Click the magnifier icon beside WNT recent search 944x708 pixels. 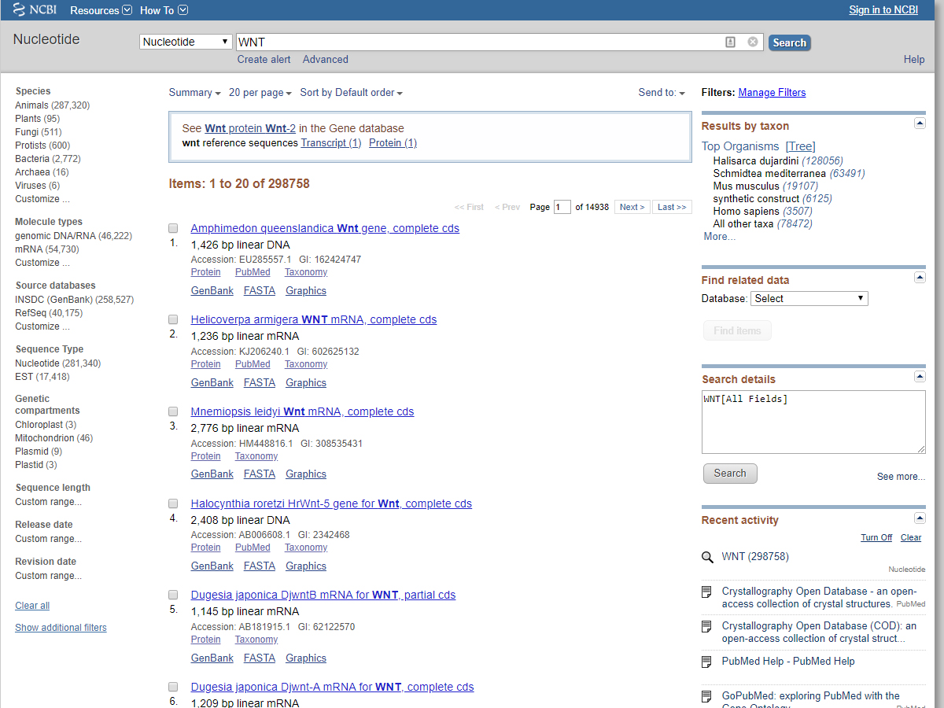707,558
